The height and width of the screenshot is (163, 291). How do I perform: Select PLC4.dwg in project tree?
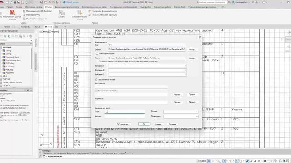(x=10, y=67)
